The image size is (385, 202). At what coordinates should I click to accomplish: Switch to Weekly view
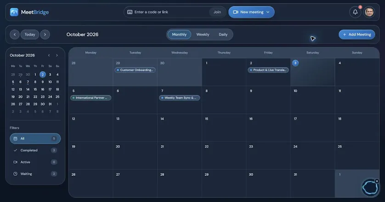coord(203,34)
